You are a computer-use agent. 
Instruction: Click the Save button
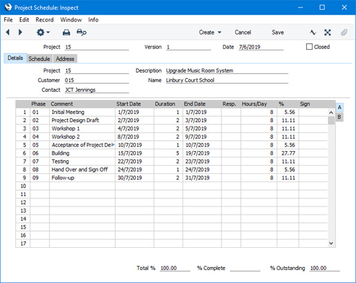point(277,32)
